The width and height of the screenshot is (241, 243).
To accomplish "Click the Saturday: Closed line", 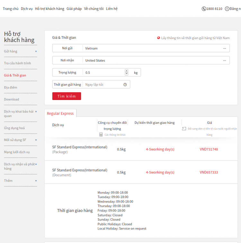I will click(110, 215).
